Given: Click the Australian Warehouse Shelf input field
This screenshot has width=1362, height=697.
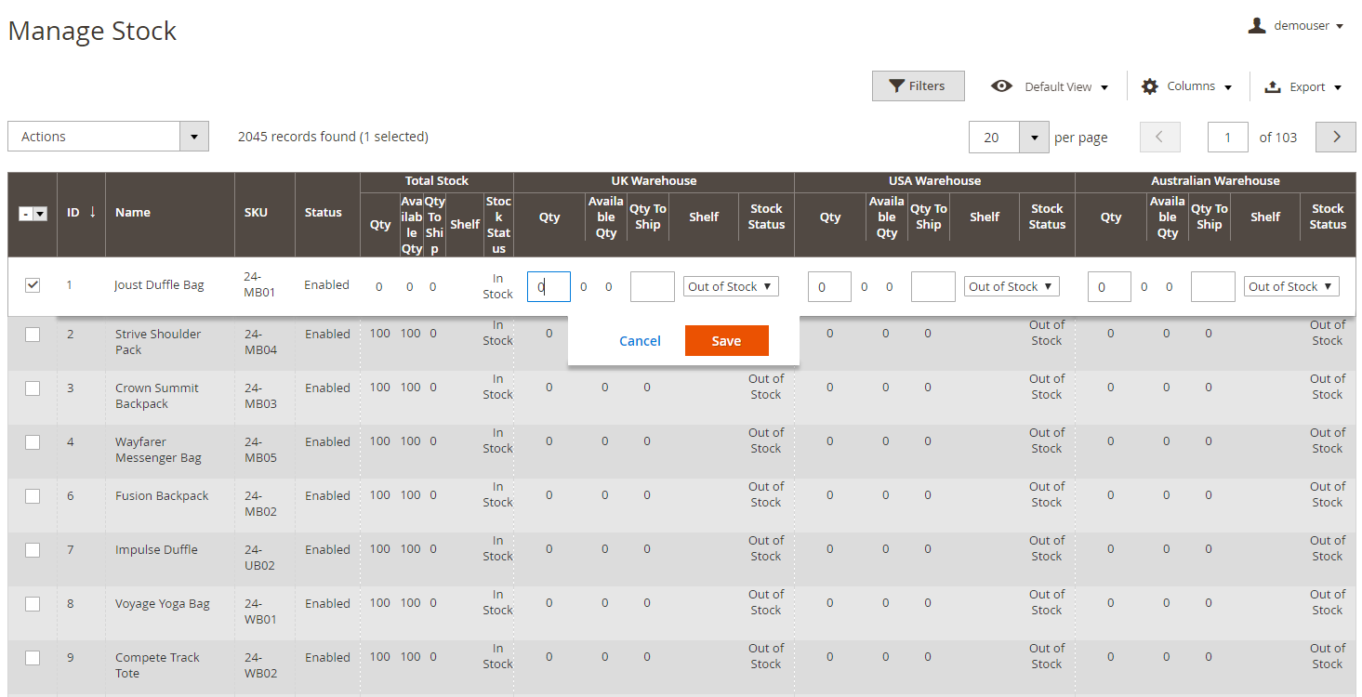Looking at the screenshot, I should point(1212,286).
